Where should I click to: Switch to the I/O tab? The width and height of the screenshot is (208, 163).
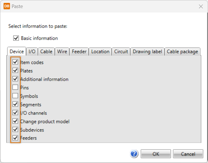click(x=32, y=51)
